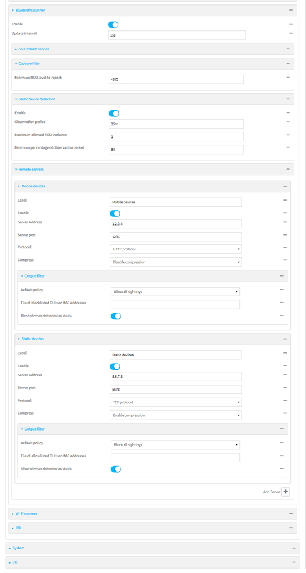Image resolution: width=306 pixels, height=573 pixels.
Task: Click the Update interval field showing 15s
Action: tap(177, 35)
